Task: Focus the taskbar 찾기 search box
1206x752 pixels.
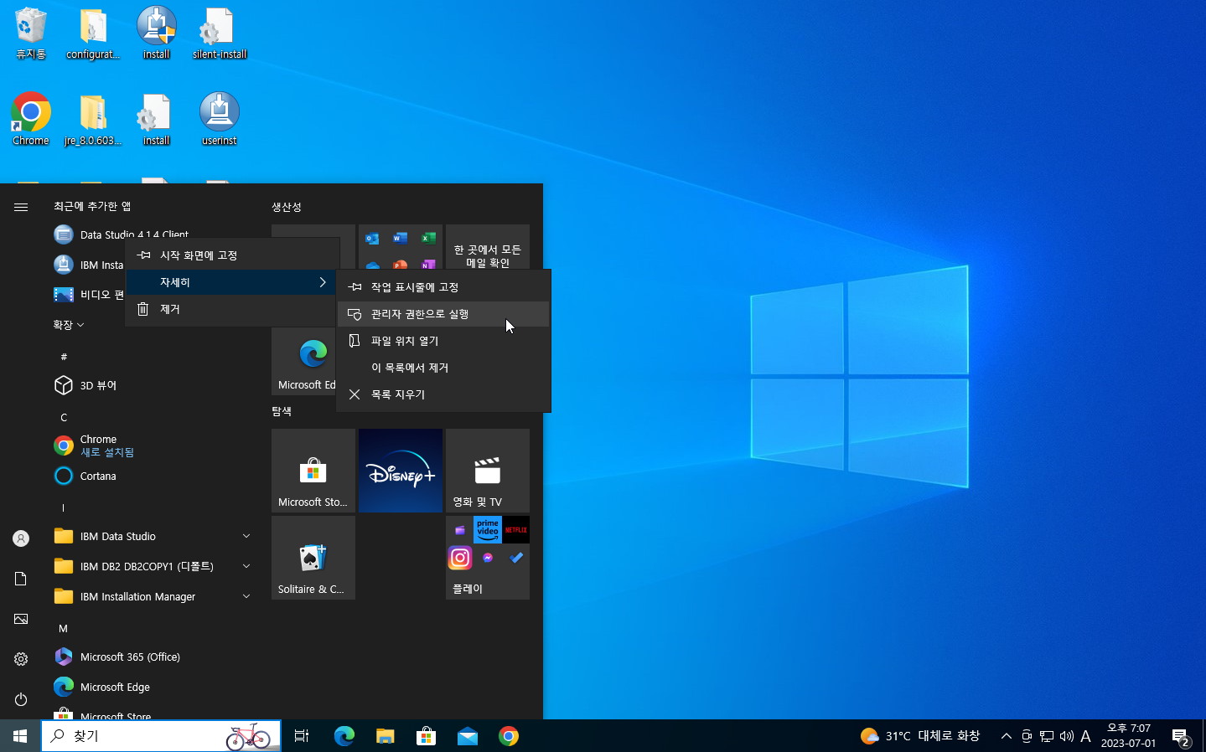Action: 161,736
